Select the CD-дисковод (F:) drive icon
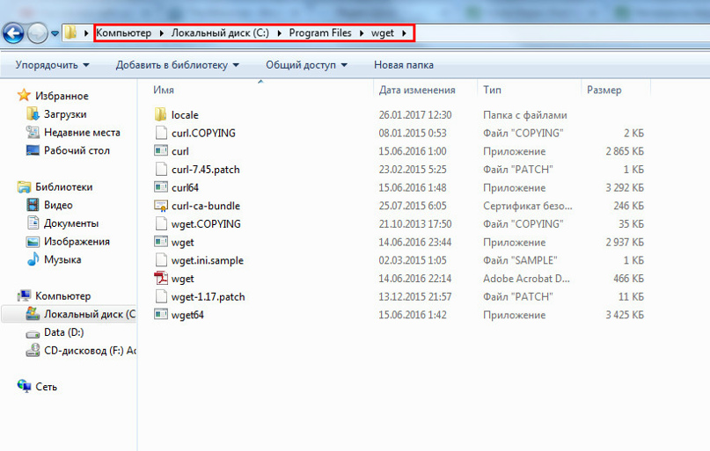Image resolution: width=710 pixels, height=451 pixels. (x=33, y=351)
